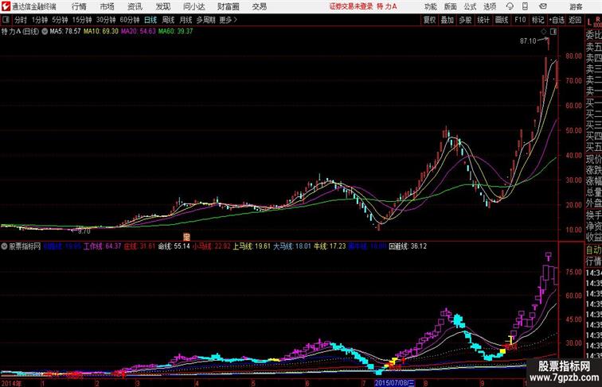The width and height of the screenshot is (602, 387).
Task: Expand the 更多 periods list
Action: pos(228,20)
